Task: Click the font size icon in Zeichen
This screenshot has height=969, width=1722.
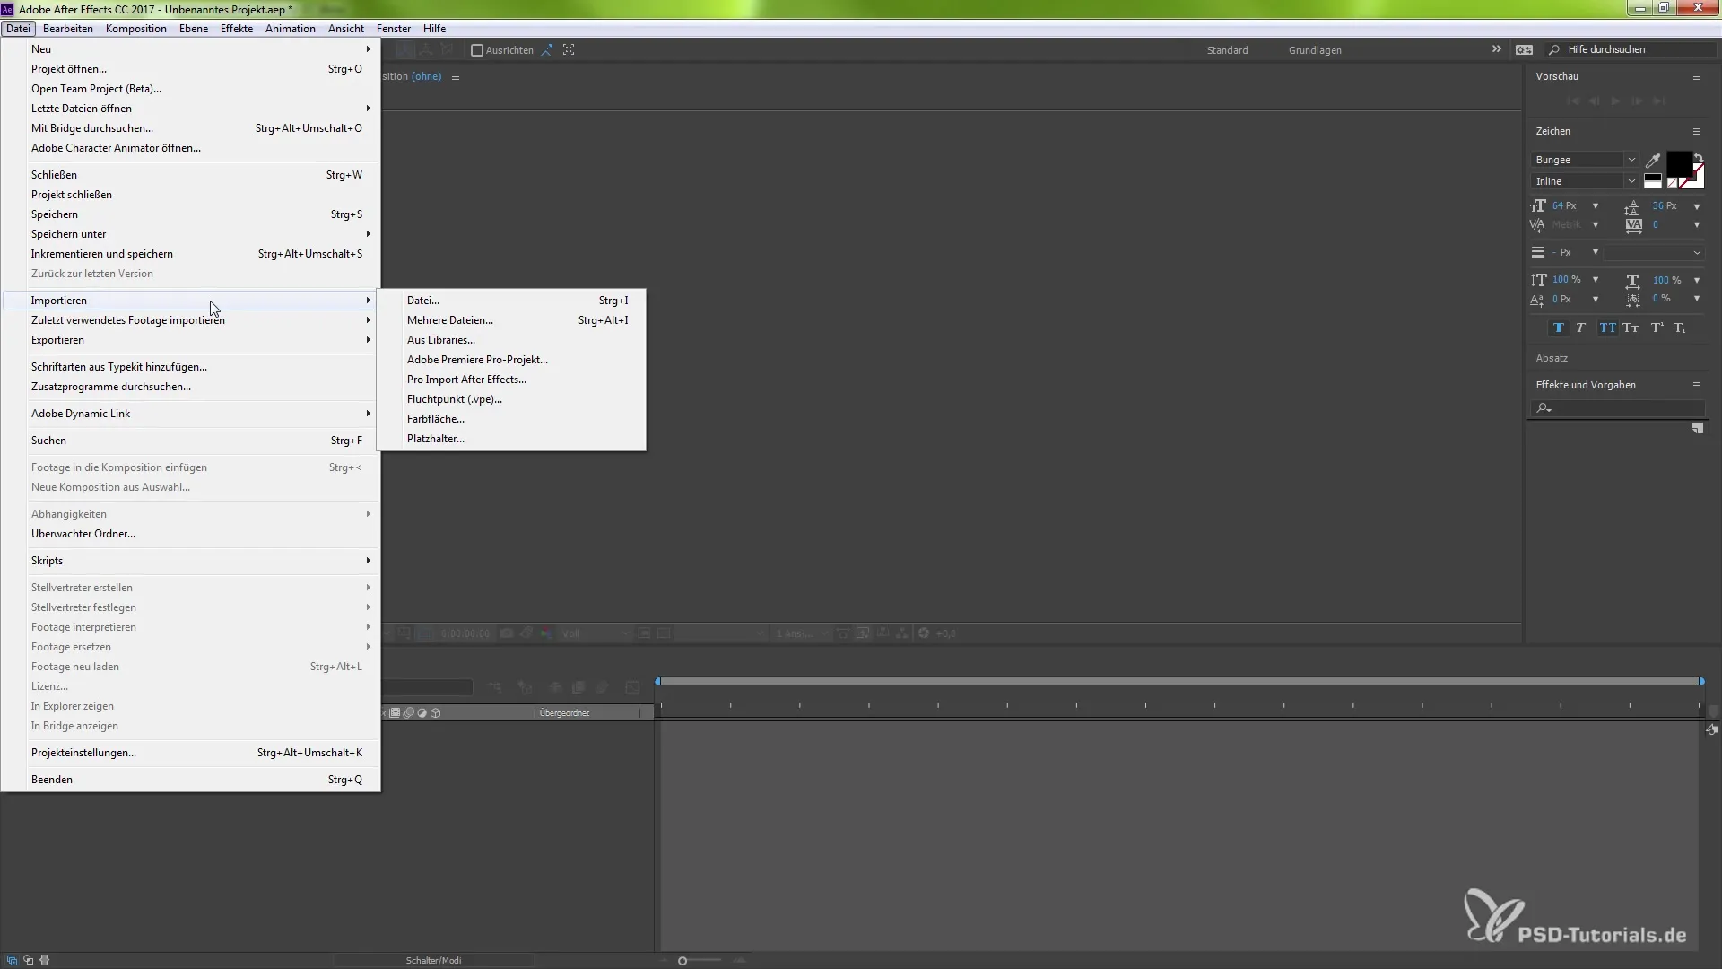Action: (1538, 205)
